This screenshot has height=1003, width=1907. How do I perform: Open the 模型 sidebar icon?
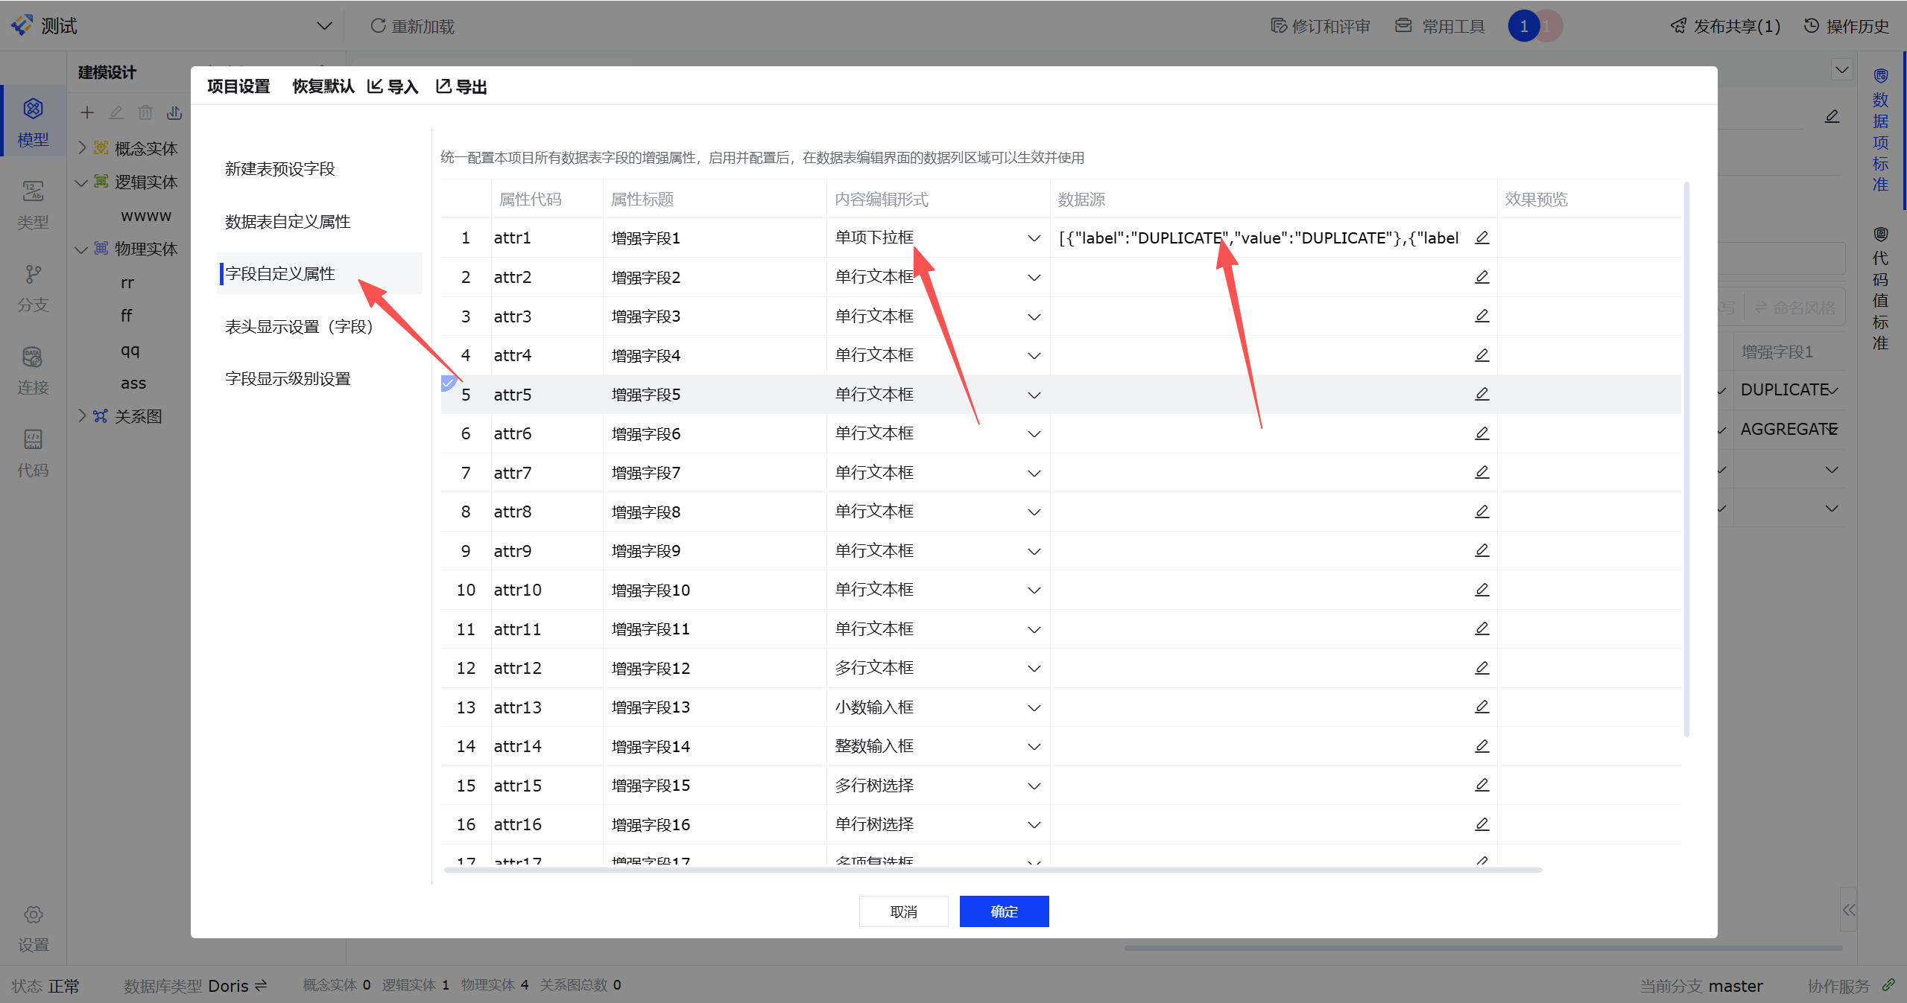pyautogui.click(x=33, y=109)
